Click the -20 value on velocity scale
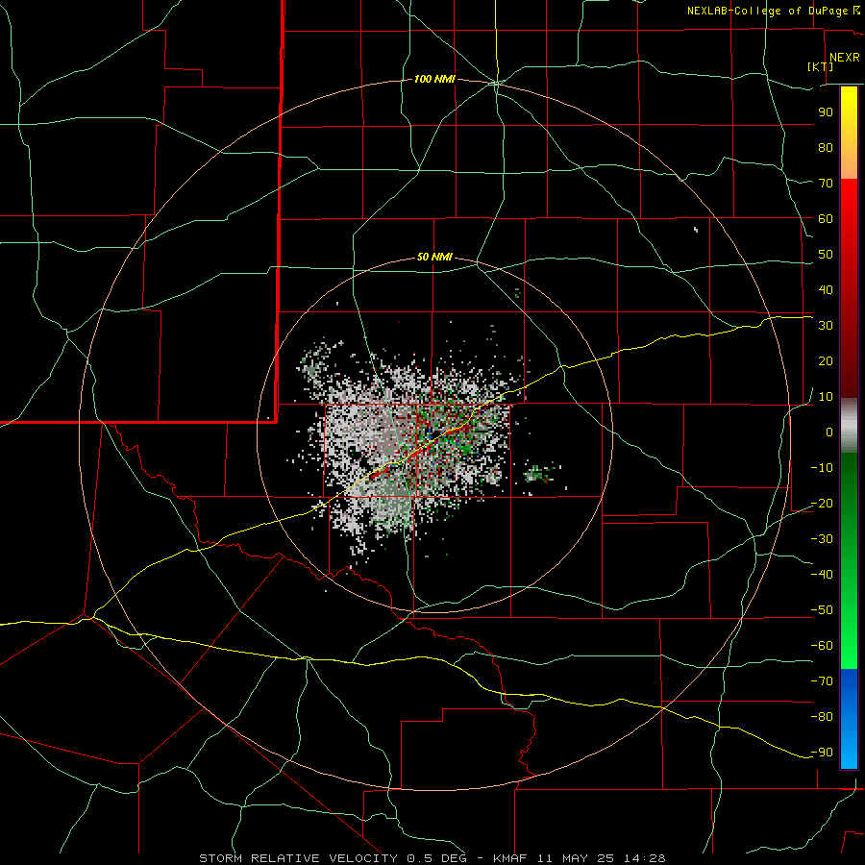865x865 pixels. pos(822,504)
